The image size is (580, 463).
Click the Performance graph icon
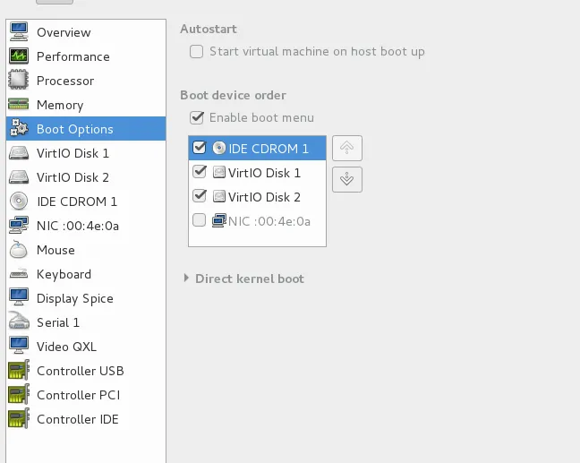tap(19, 56)
